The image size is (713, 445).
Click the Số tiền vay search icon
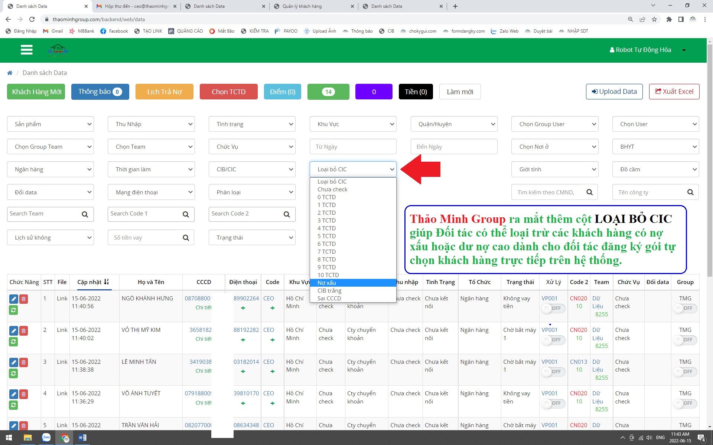(186, 238)
